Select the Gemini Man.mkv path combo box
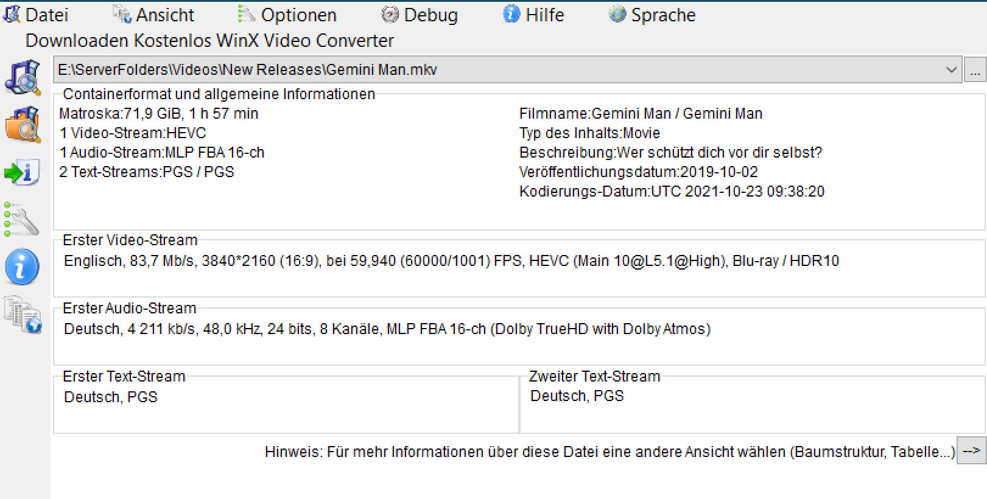Screen dimensions: 987x499 507,70
